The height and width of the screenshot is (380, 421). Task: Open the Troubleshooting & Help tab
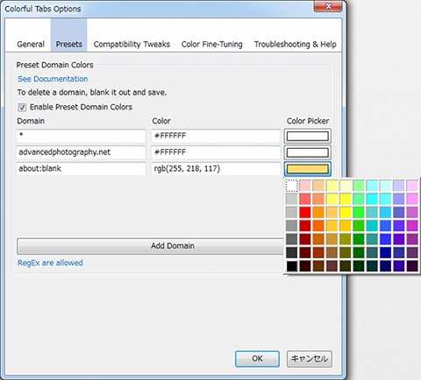point(296,44)
